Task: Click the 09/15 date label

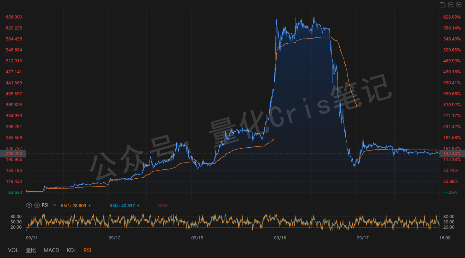Action: click(x=197, y=238)
